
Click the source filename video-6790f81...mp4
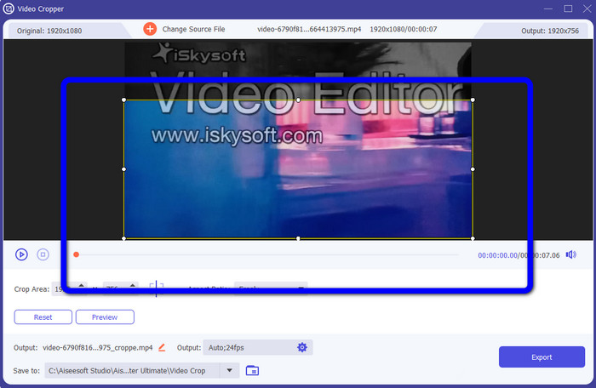pos(309,29)
